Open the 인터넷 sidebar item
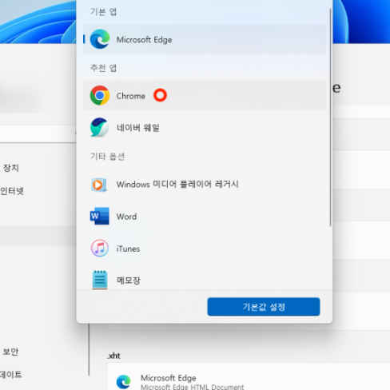The width and height of the screenshot is (390, 390). (12, 191)
